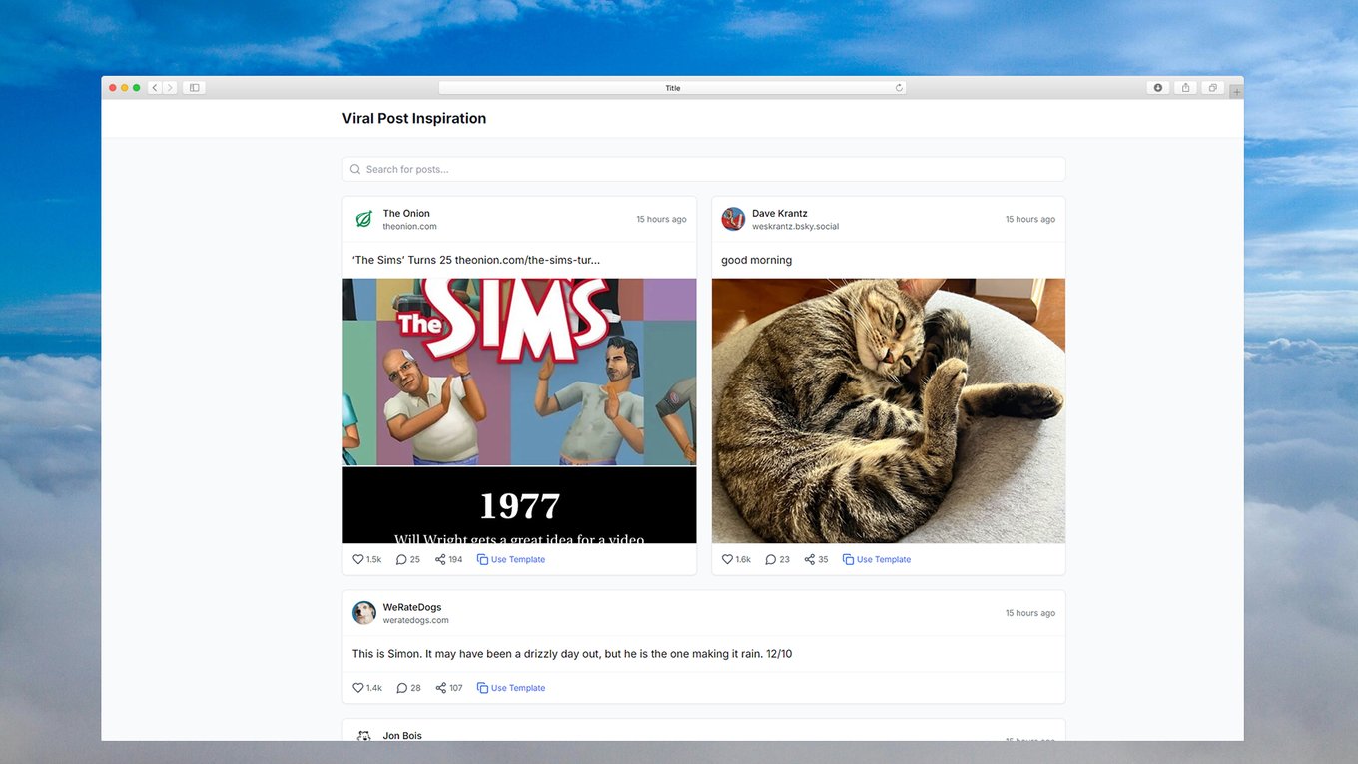Open a new tab with plus button
This screenshot has height=764, width=1358.
click(x=1236, y=92)
